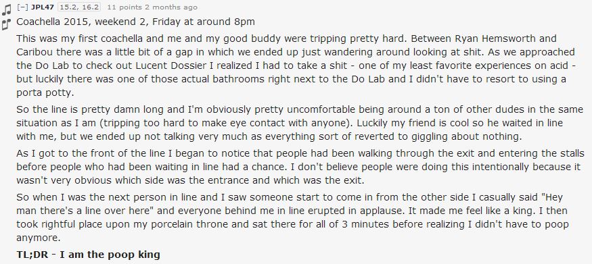
Task: Click the paragraph starting So the line is
Action: [300, 123]
